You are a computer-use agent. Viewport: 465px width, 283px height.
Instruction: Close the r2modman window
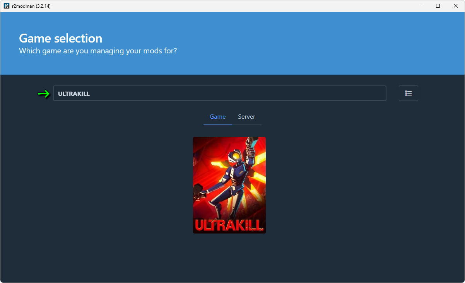456,6
